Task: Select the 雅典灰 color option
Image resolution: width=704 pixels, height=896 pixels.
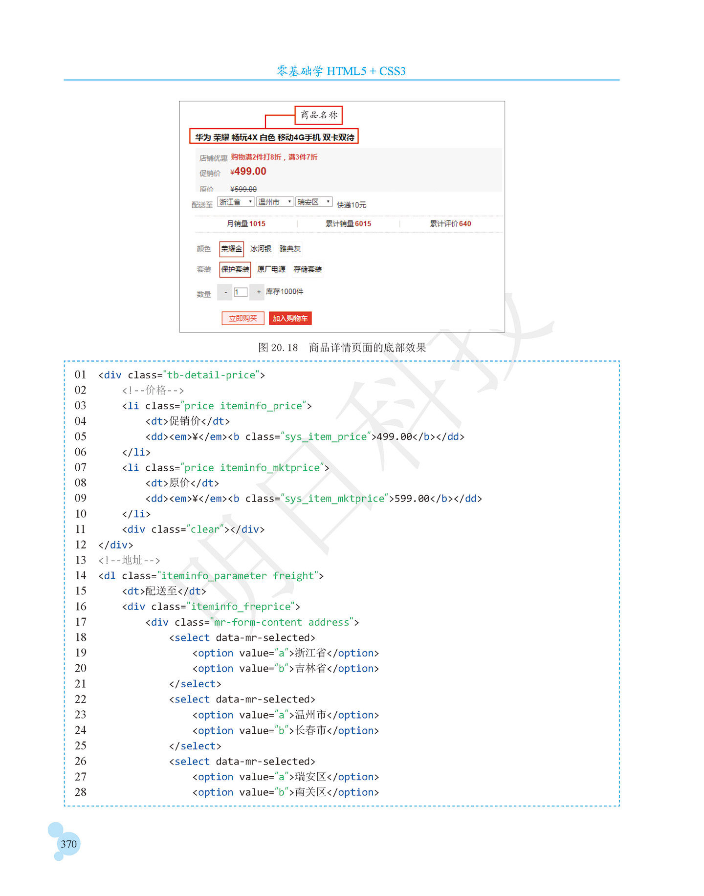Action: tap(290, 249)
